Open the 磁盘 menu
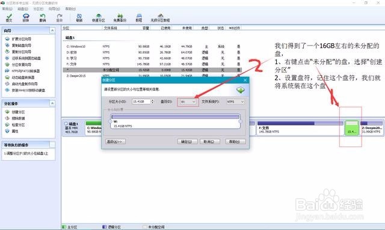The image size is (385, 230). click(x=23, y=9)
